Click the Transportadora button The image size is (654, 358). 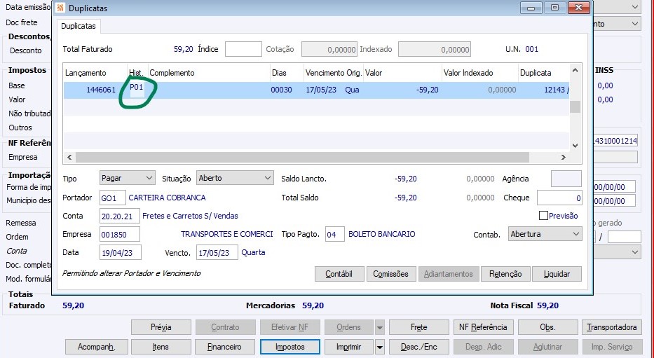point(611,327)
